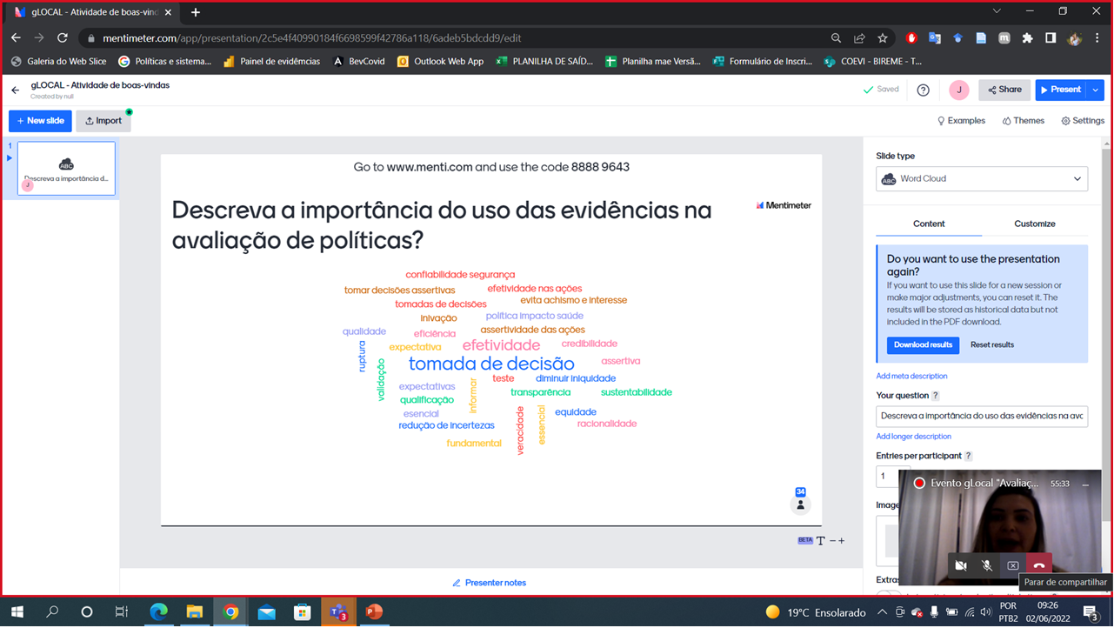The image size is (1114, 628).
Task: Select the Content tab
Action: tap(929, 224)
